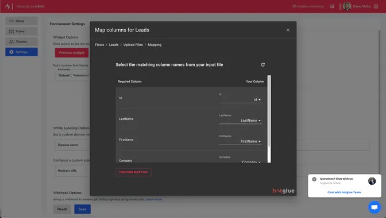The height and width of the screenshot is (218, 386).
Task: Click the hotglue logo in dialog footer
Action: [x=283, y=190]
